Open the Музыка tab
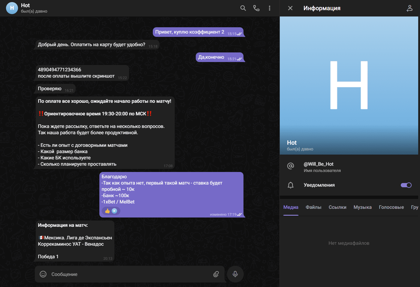The image size is (420, 287). click(362, 207)
